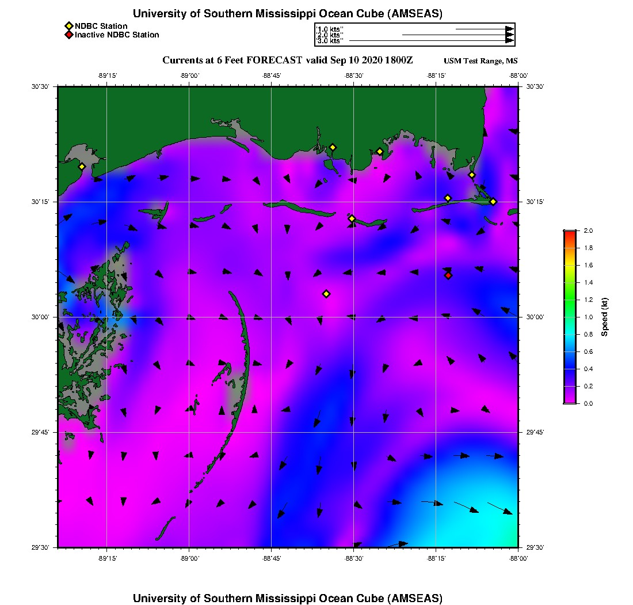This screenshot has height=605, width=633.
Task: Click the easternmost yellow NDBC station marker
Action: (493, 201)
